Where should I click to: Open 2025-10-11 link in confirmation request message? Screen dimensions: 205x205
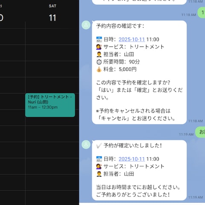pyautogui.click(x=132, y=39)
